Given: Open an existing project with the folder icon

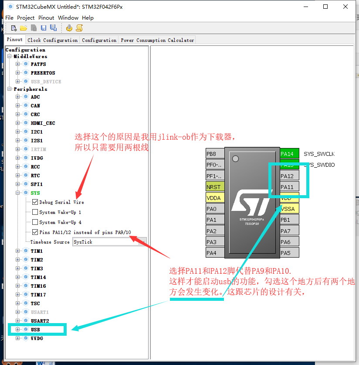Looking at the screenshot, I should click(x=24, y=27).
